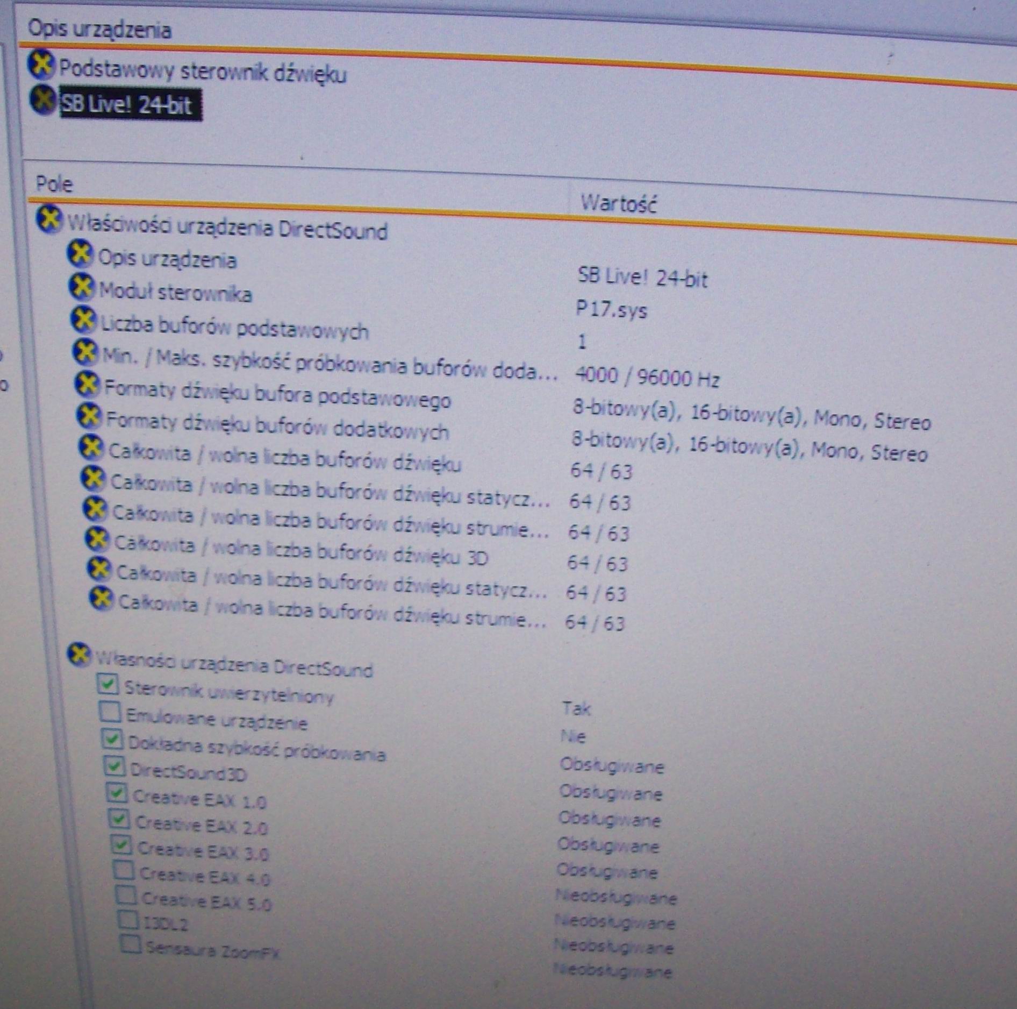Image resolution: width=1017 pixels, height=1009 pixels.
Task: Select the SB Live! 24-bit device entry
Action: pyautogui.click(x=131, y=104)
